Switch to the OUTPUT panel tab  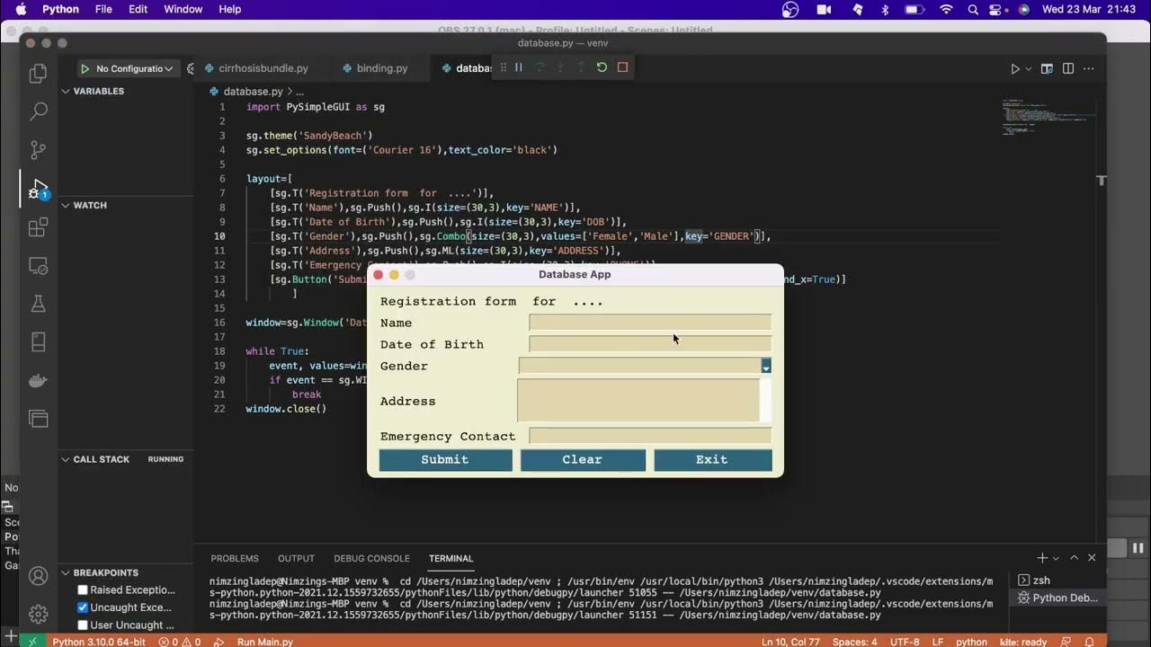tap(296, 558)
